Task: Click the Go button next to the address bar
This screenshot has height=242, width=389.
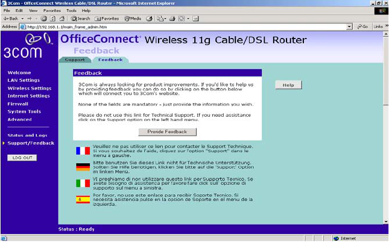Action: click(362, 26)
